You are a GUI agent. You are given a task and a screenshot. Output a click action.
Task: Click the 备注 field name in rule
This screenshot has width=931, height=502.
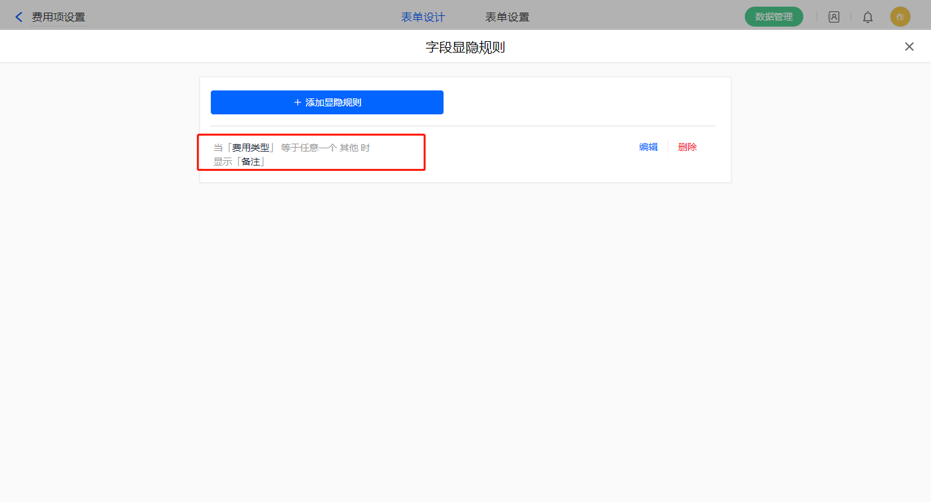251,162
